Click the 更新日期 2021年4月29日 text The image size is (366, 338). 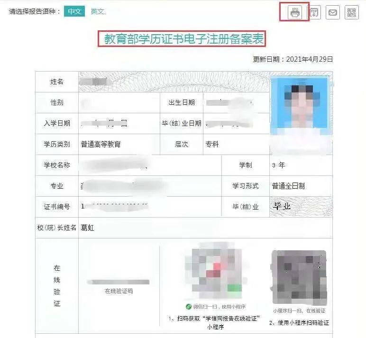[293, 59]
